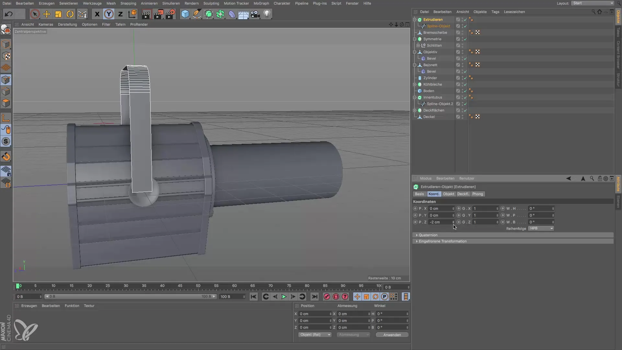Expand the Schlitten object
The height and width of the screenshot is (350, 622).
[418, 46]
